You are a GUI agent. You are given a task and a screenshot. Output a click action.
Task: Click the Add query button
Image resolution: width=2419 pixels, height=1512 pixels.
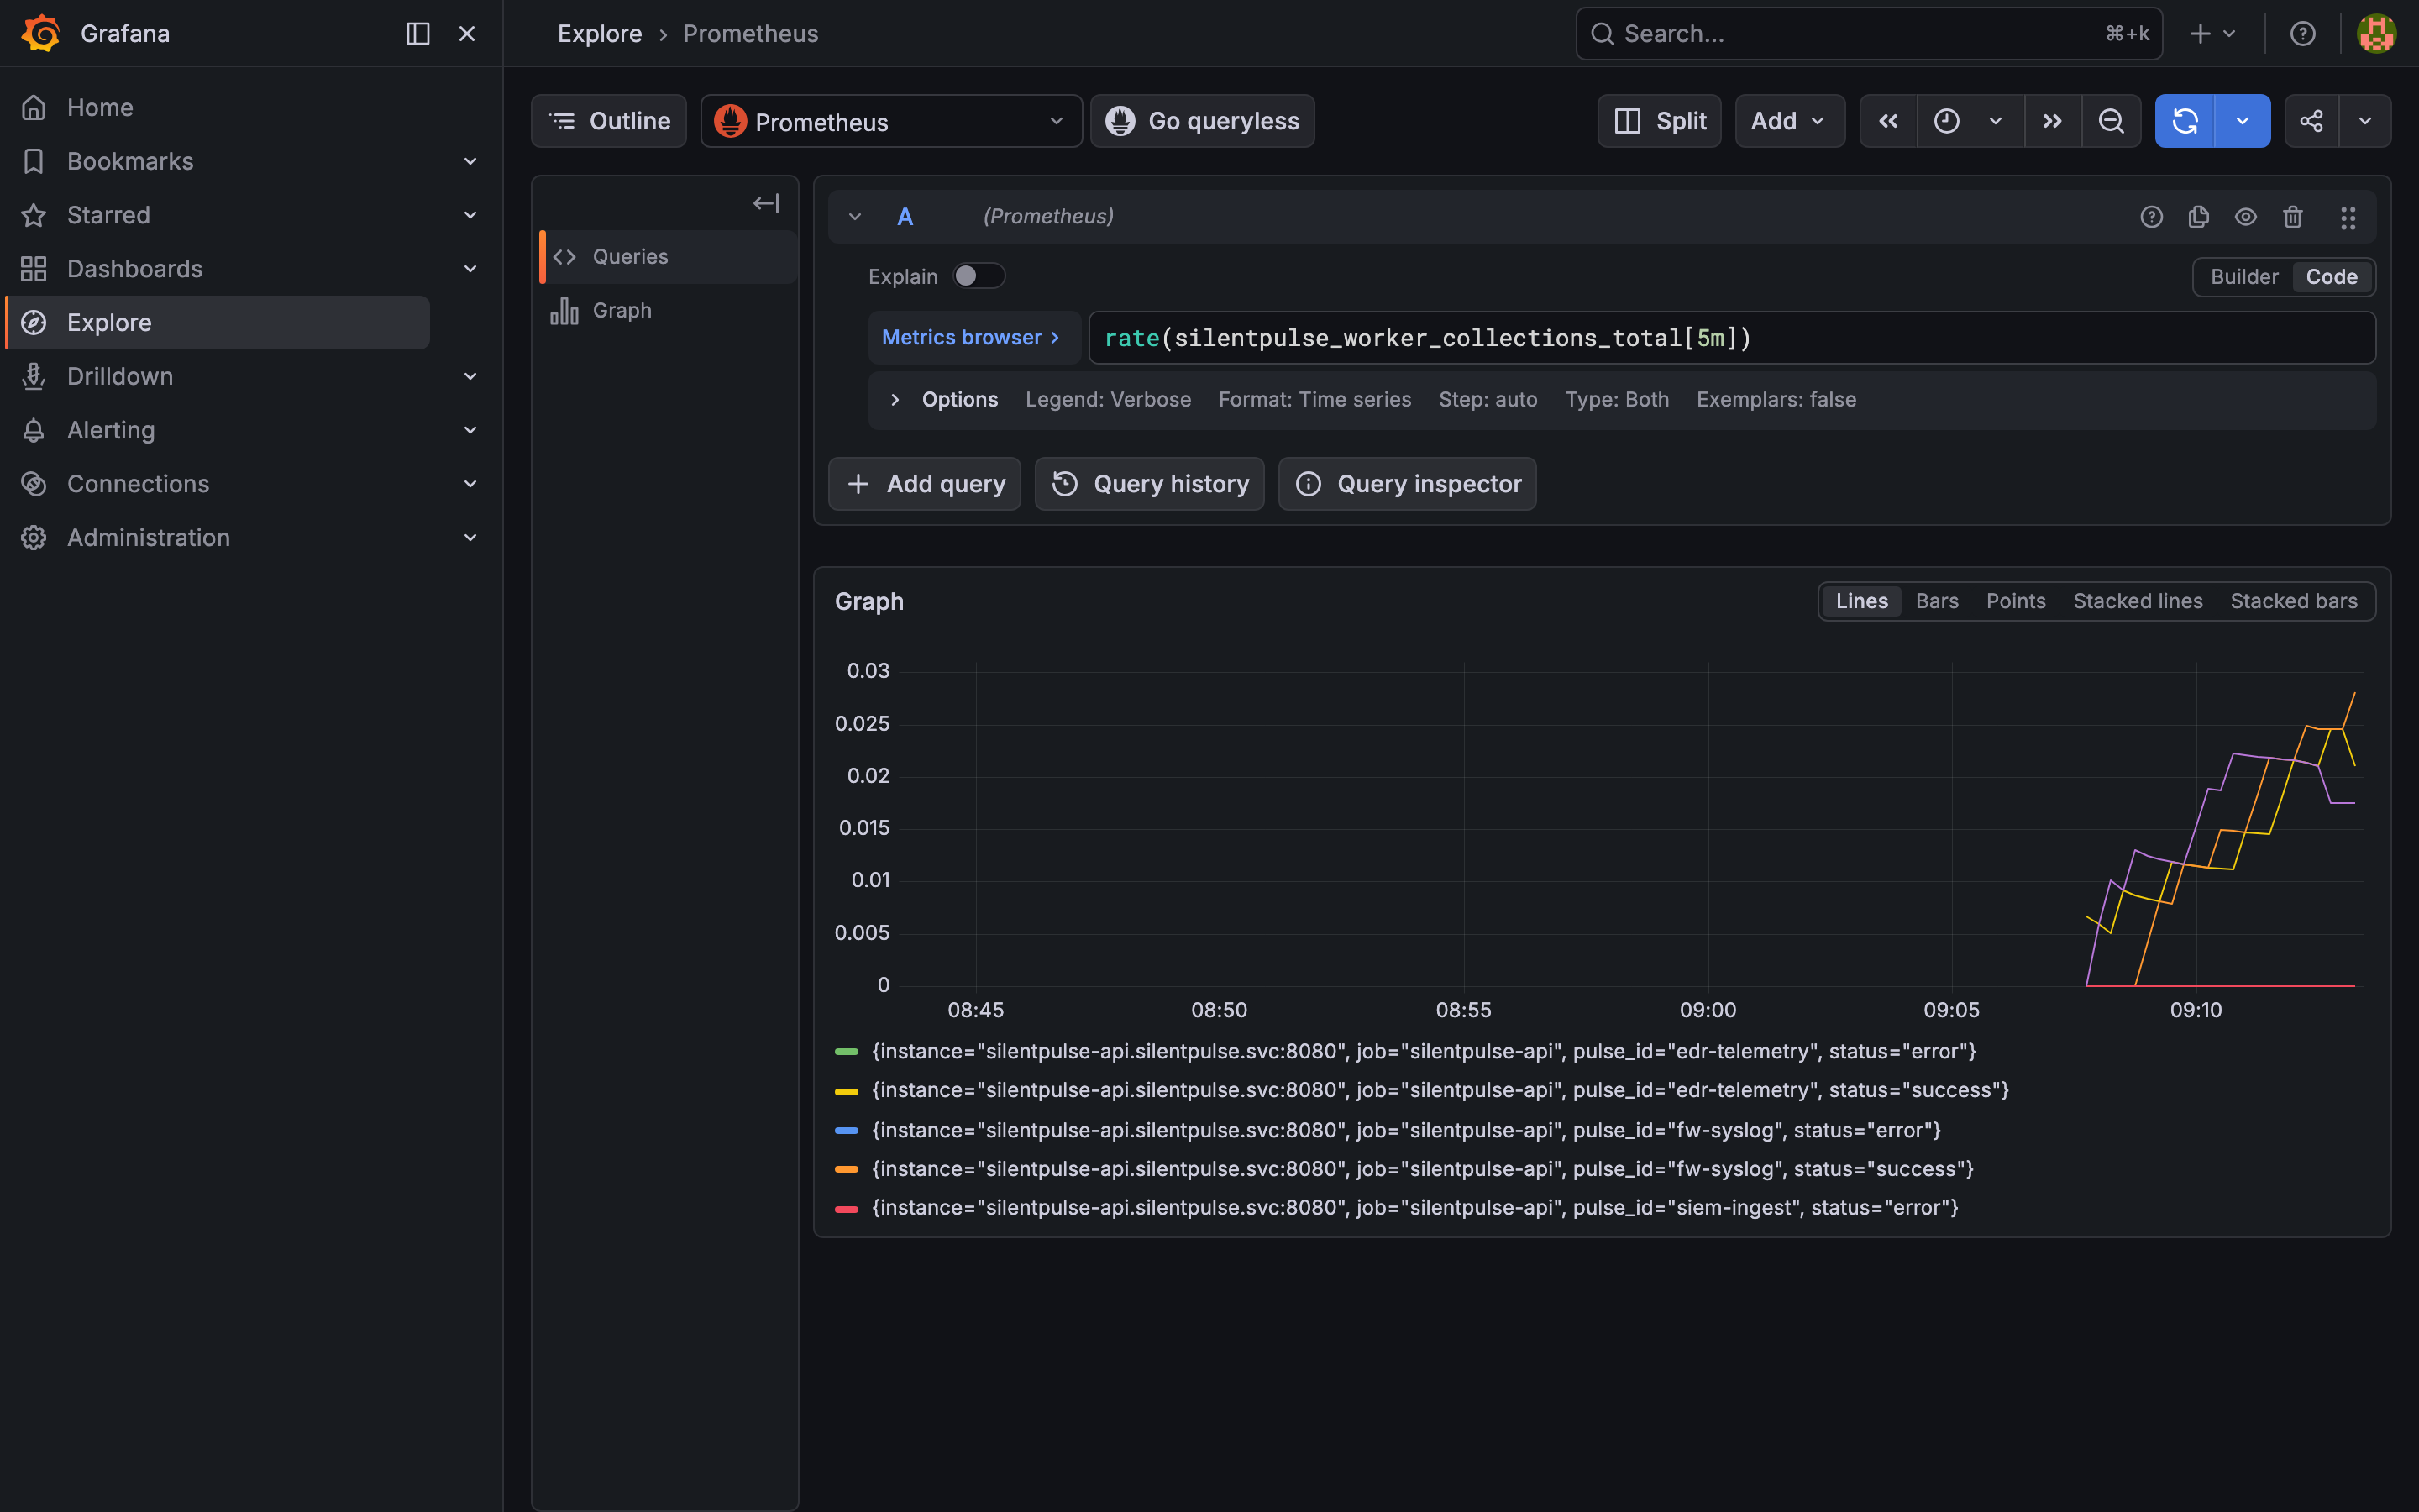[925, 484]
